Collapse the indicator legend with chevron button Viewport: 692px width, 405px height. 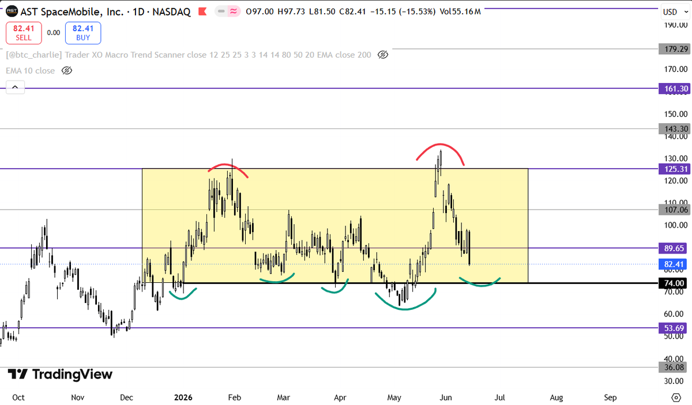15,88
